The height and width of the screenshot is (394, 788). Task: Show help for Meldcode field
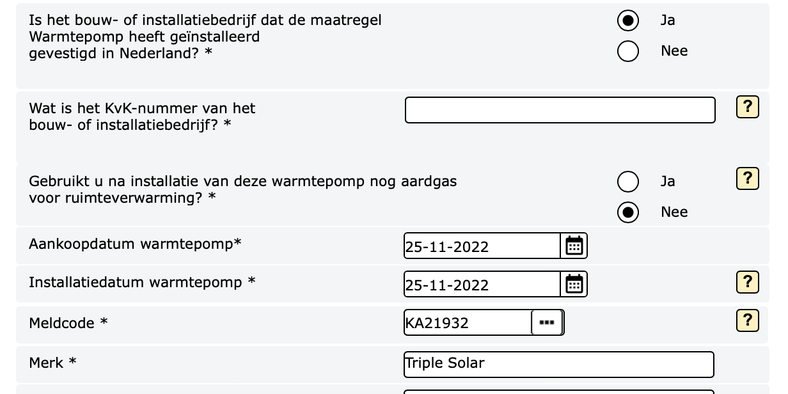(747, 320)
